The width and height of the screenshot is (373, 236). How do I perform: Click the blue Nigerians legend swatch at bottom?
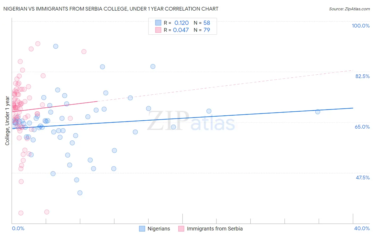pos(142,229)
